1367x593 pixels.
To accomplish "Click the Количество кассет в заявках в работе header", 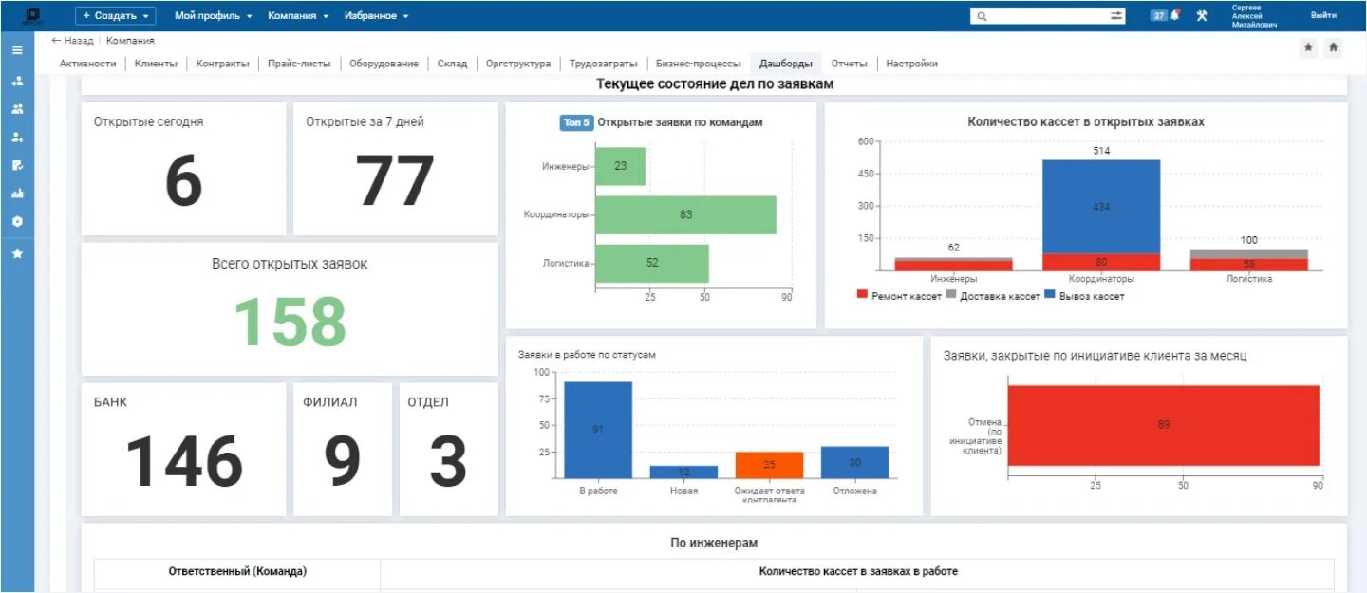I will [858, 571].
